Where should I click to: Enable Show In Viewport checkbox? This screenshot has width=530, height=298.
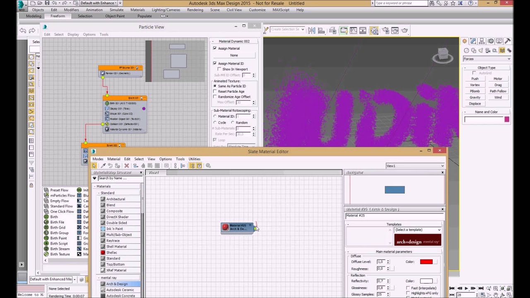pyautogui.click(x=219, y=69)
